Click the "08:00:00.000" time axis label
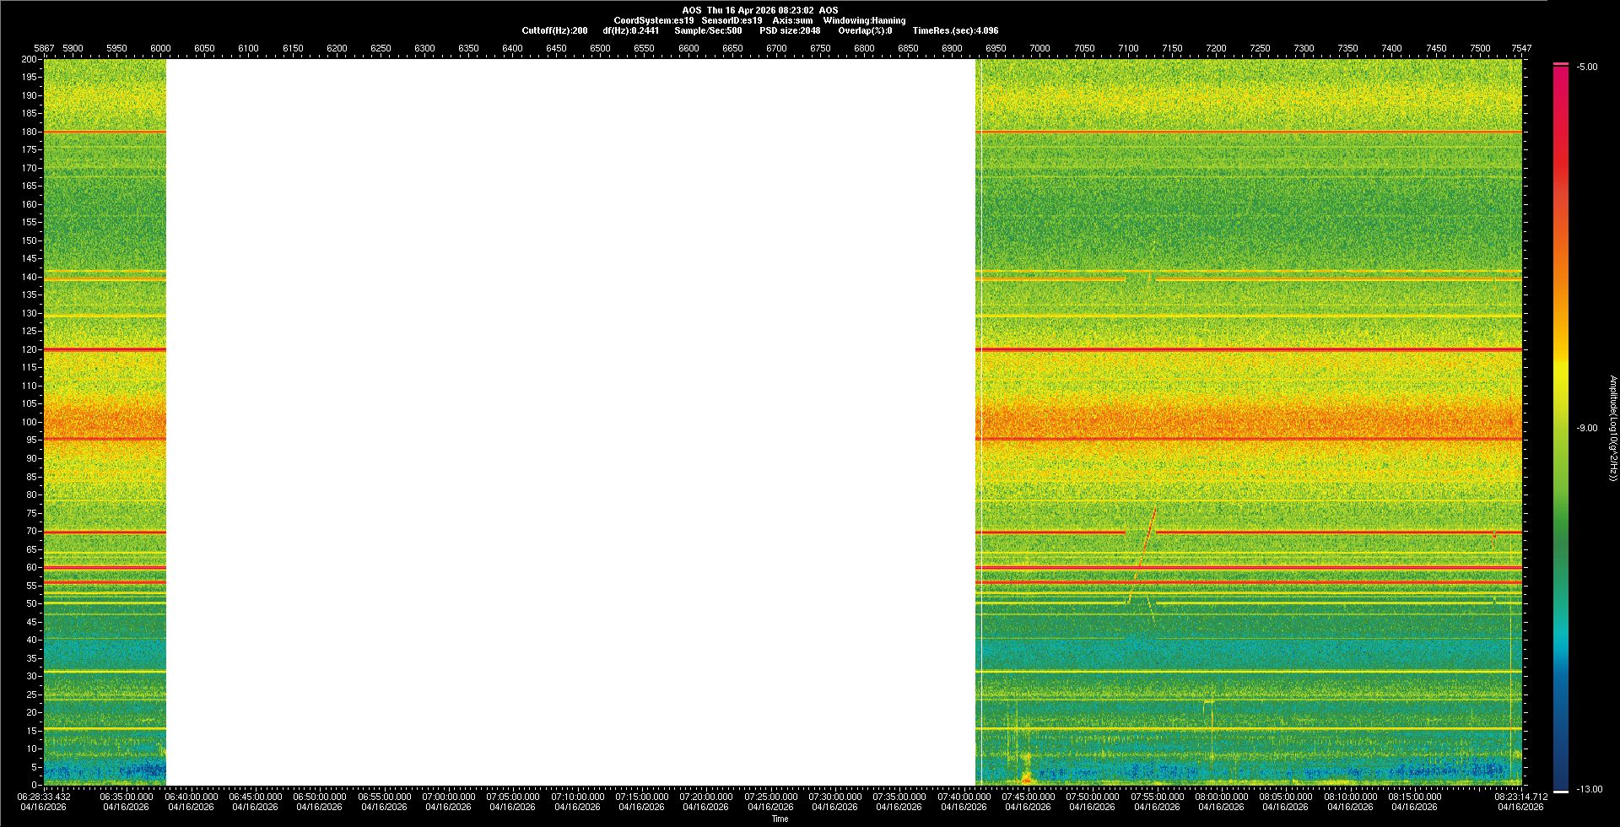This screenshot has height=827, width=1620. tap(1222, 796)
